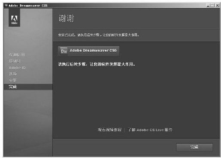Open the 了解 Adobe CS Live 服务 link
The image size is (221, 158).
(x=150, y=130)
